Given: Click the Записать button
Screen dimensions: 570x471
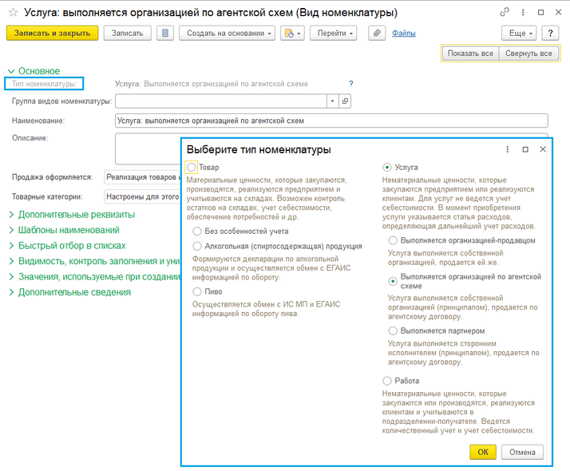Looking at the screenshot, I should click(x=127, y=33).
